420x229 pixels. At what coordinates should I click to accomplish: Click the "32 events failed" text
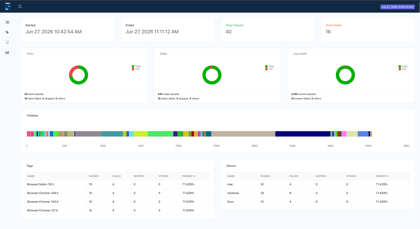coord(301,99)
